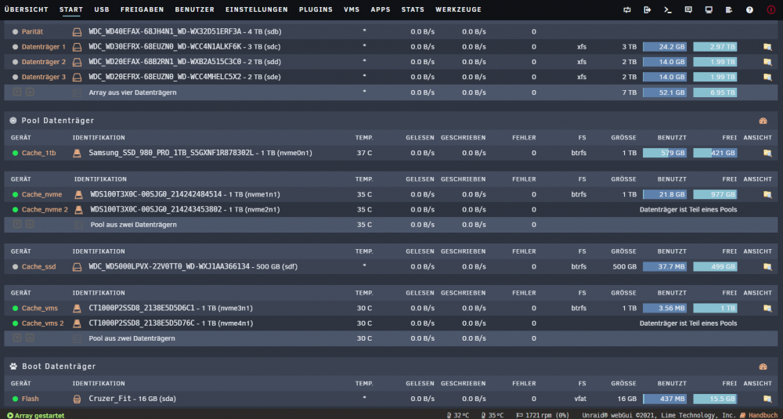Open the web terminal icon
783x419 pixels.
[668, 10]
